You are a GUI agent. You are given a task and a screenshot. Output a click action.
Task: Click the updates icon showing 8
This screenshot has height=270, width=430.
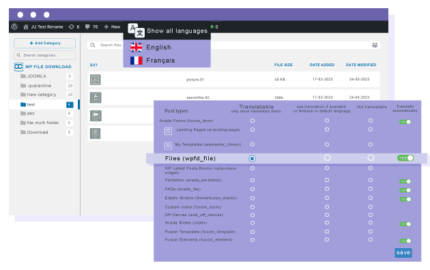[x=74, y=27]
